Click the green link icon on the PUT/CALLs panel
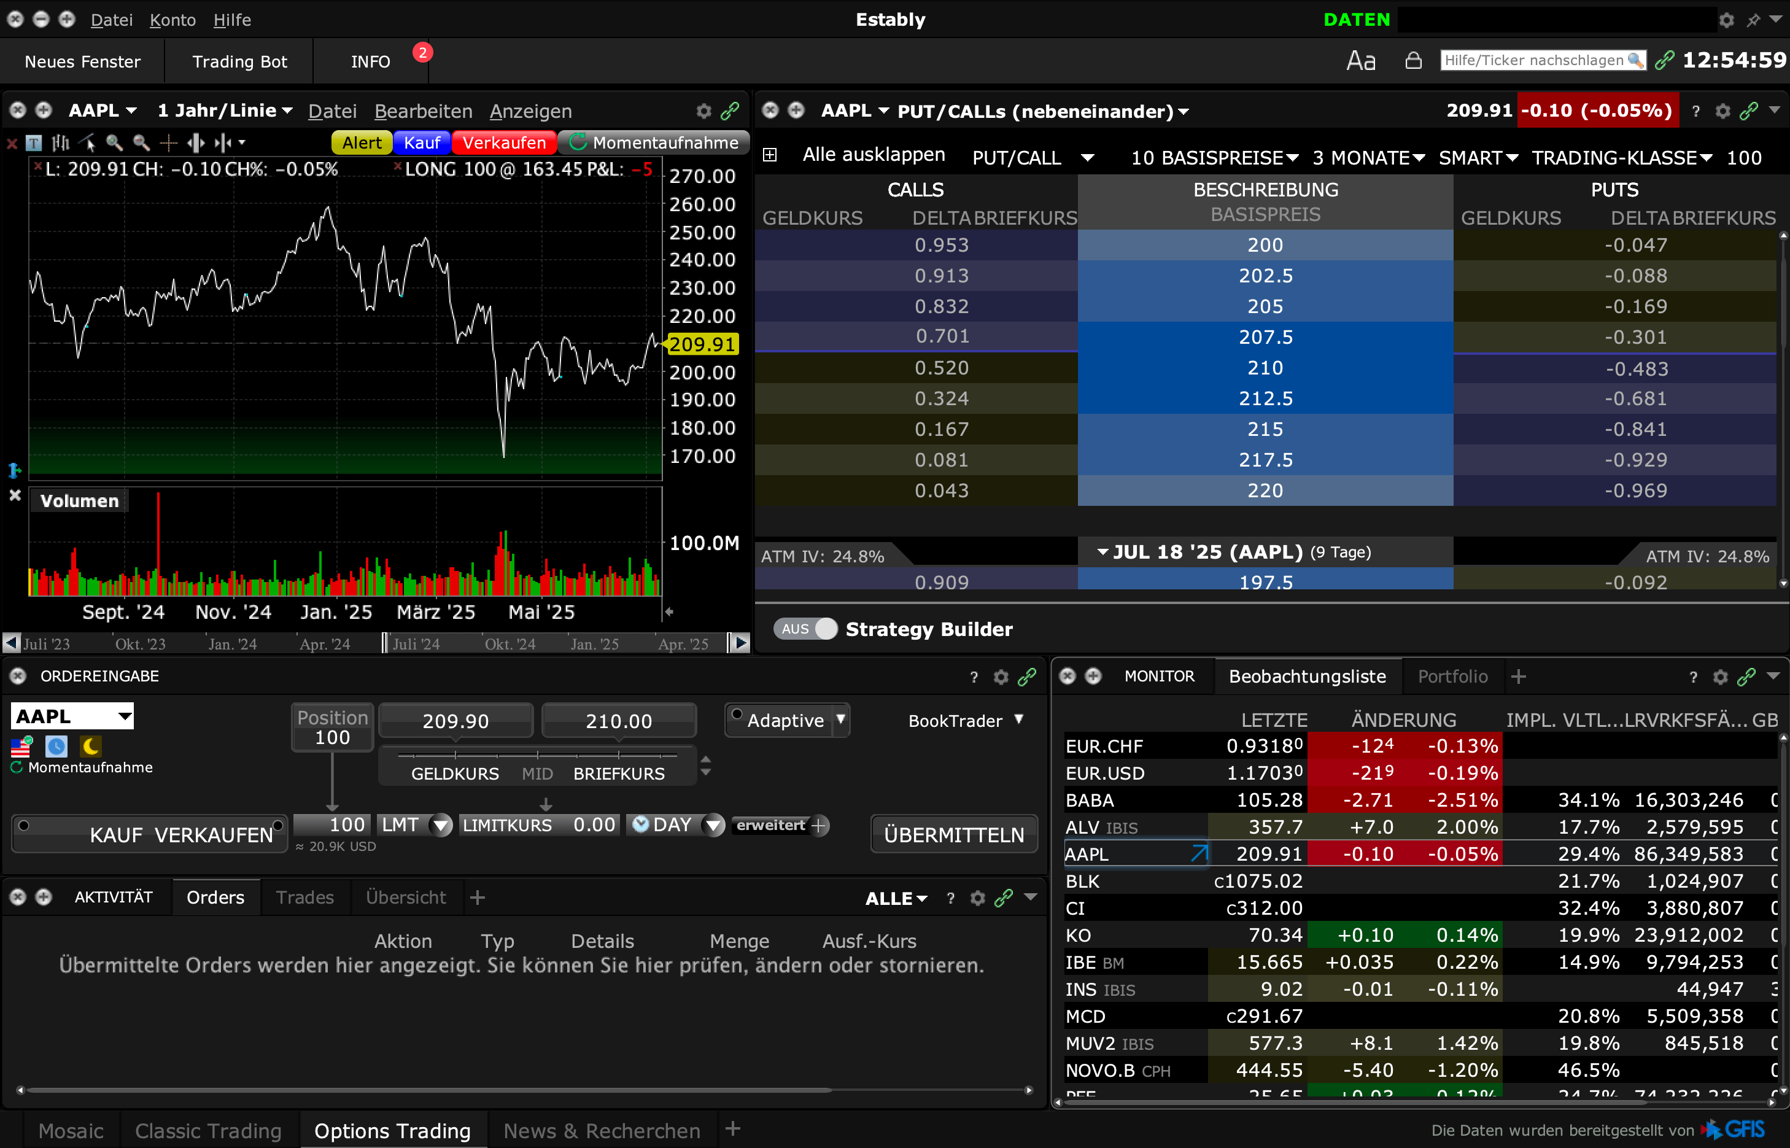 click(1748, 111)
